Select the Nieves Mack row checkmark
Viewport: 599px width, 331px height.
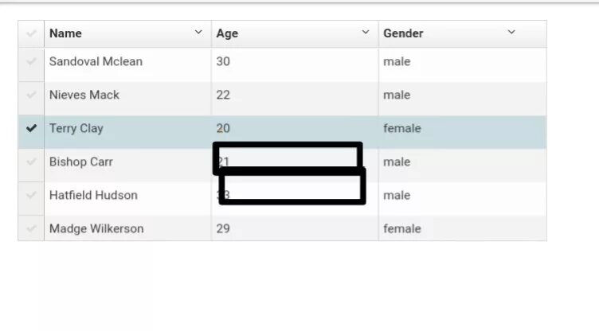point(31,95)
